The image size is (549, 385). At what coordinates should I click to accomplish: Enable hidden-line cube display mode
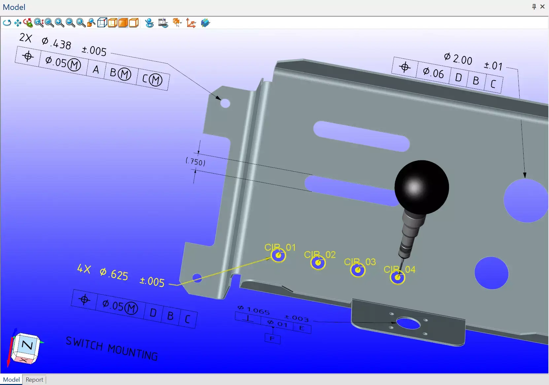(113, 23)
